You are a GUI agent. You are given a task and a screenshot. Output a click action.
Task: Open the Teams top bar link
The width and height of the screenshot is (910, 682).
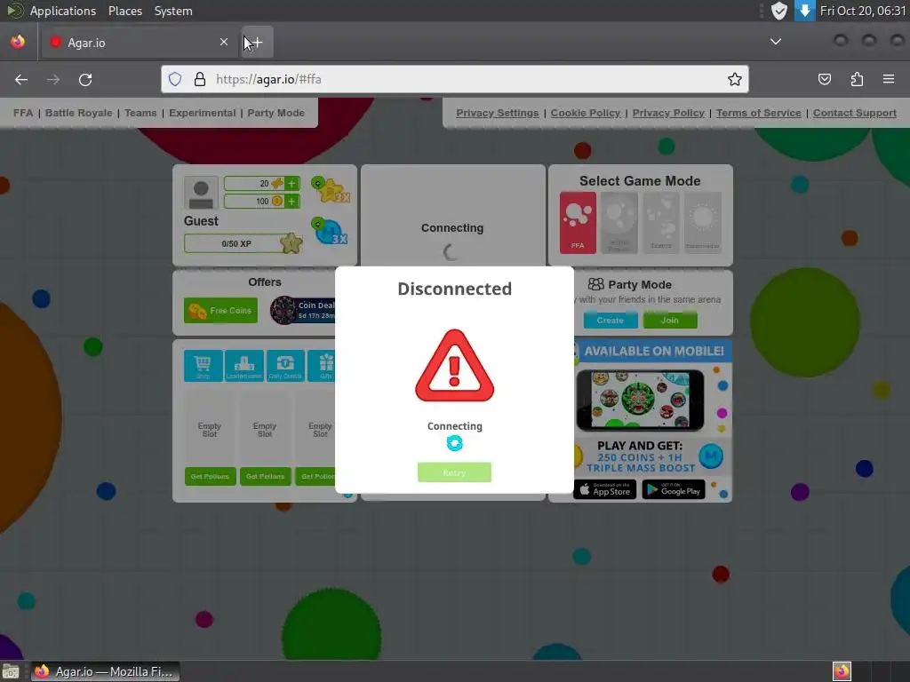click(x=140, y=113)
